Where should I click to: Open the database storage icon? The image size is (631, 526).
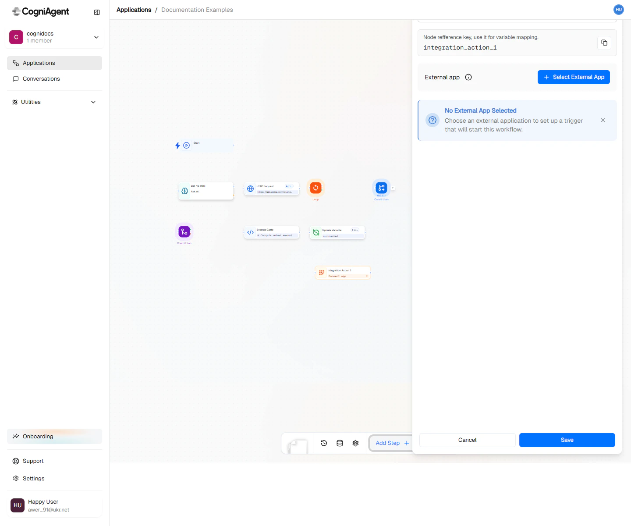click(x=340, y=443)
